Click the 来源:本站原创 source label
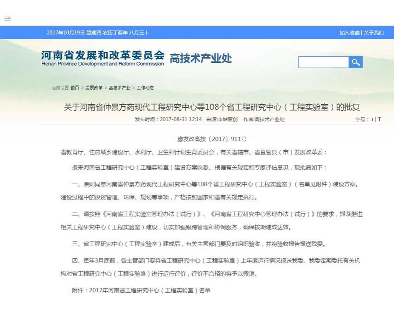 (222, 119)
